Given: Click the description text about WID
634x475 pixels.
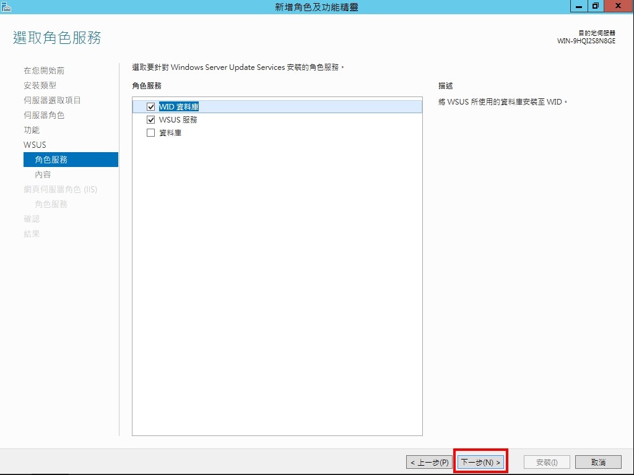Looking at the screenshot, I should coord(503,102).
